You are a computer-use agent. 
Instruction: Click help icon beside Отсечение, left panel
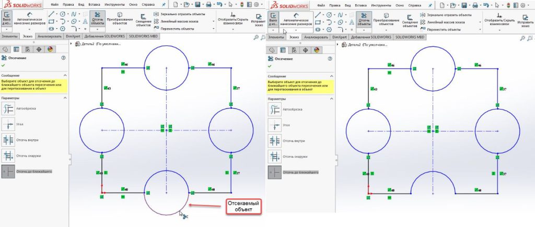[63, 58]
